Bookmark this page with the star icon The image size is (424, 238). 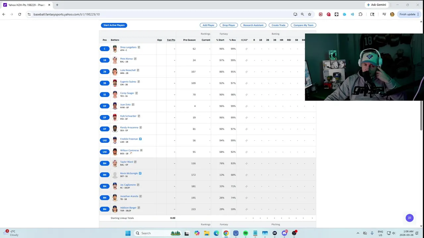pos(309,14)
